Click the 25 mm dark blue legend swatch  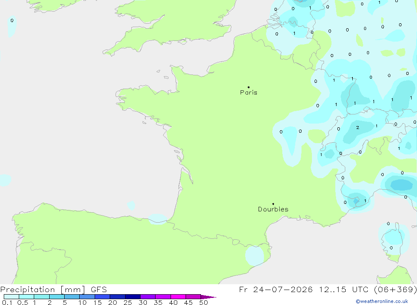pos(133,297)
